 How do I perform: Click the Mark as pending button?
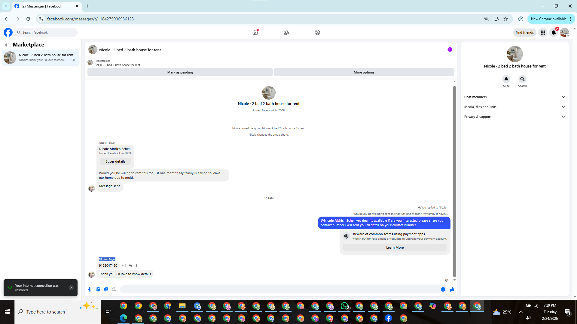180,72
